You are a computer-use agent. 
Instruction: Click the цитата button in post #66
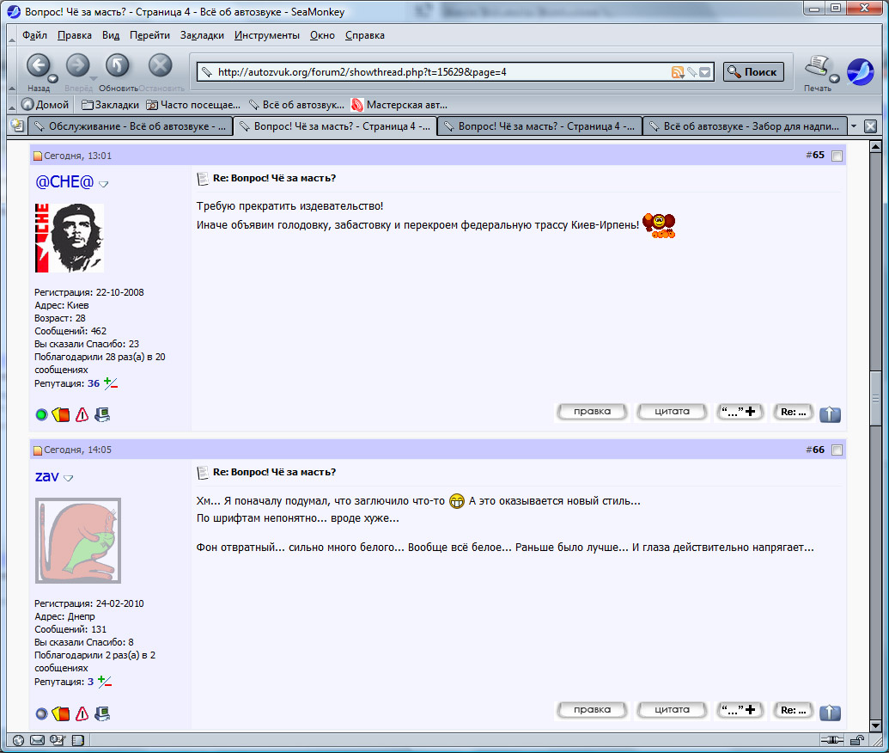click(x=672, y=710)
